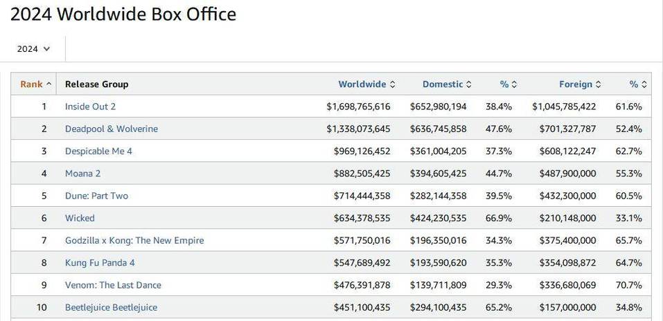Open Despicable Me 4 page
Screen dimensions: 663x321
[x=98, y=152]
